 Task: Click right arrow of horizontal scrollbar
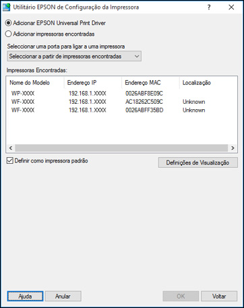pos(233,148)
